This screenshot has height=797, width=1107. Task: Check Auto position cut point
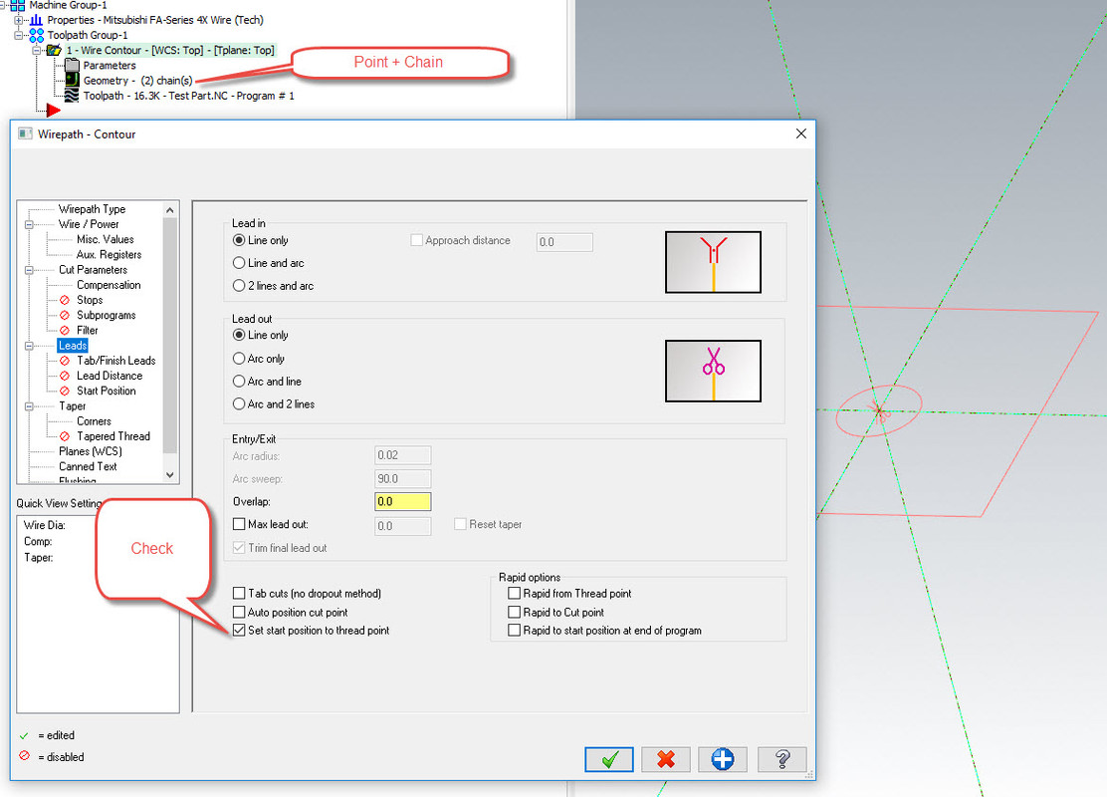click(x=239, y=612)
